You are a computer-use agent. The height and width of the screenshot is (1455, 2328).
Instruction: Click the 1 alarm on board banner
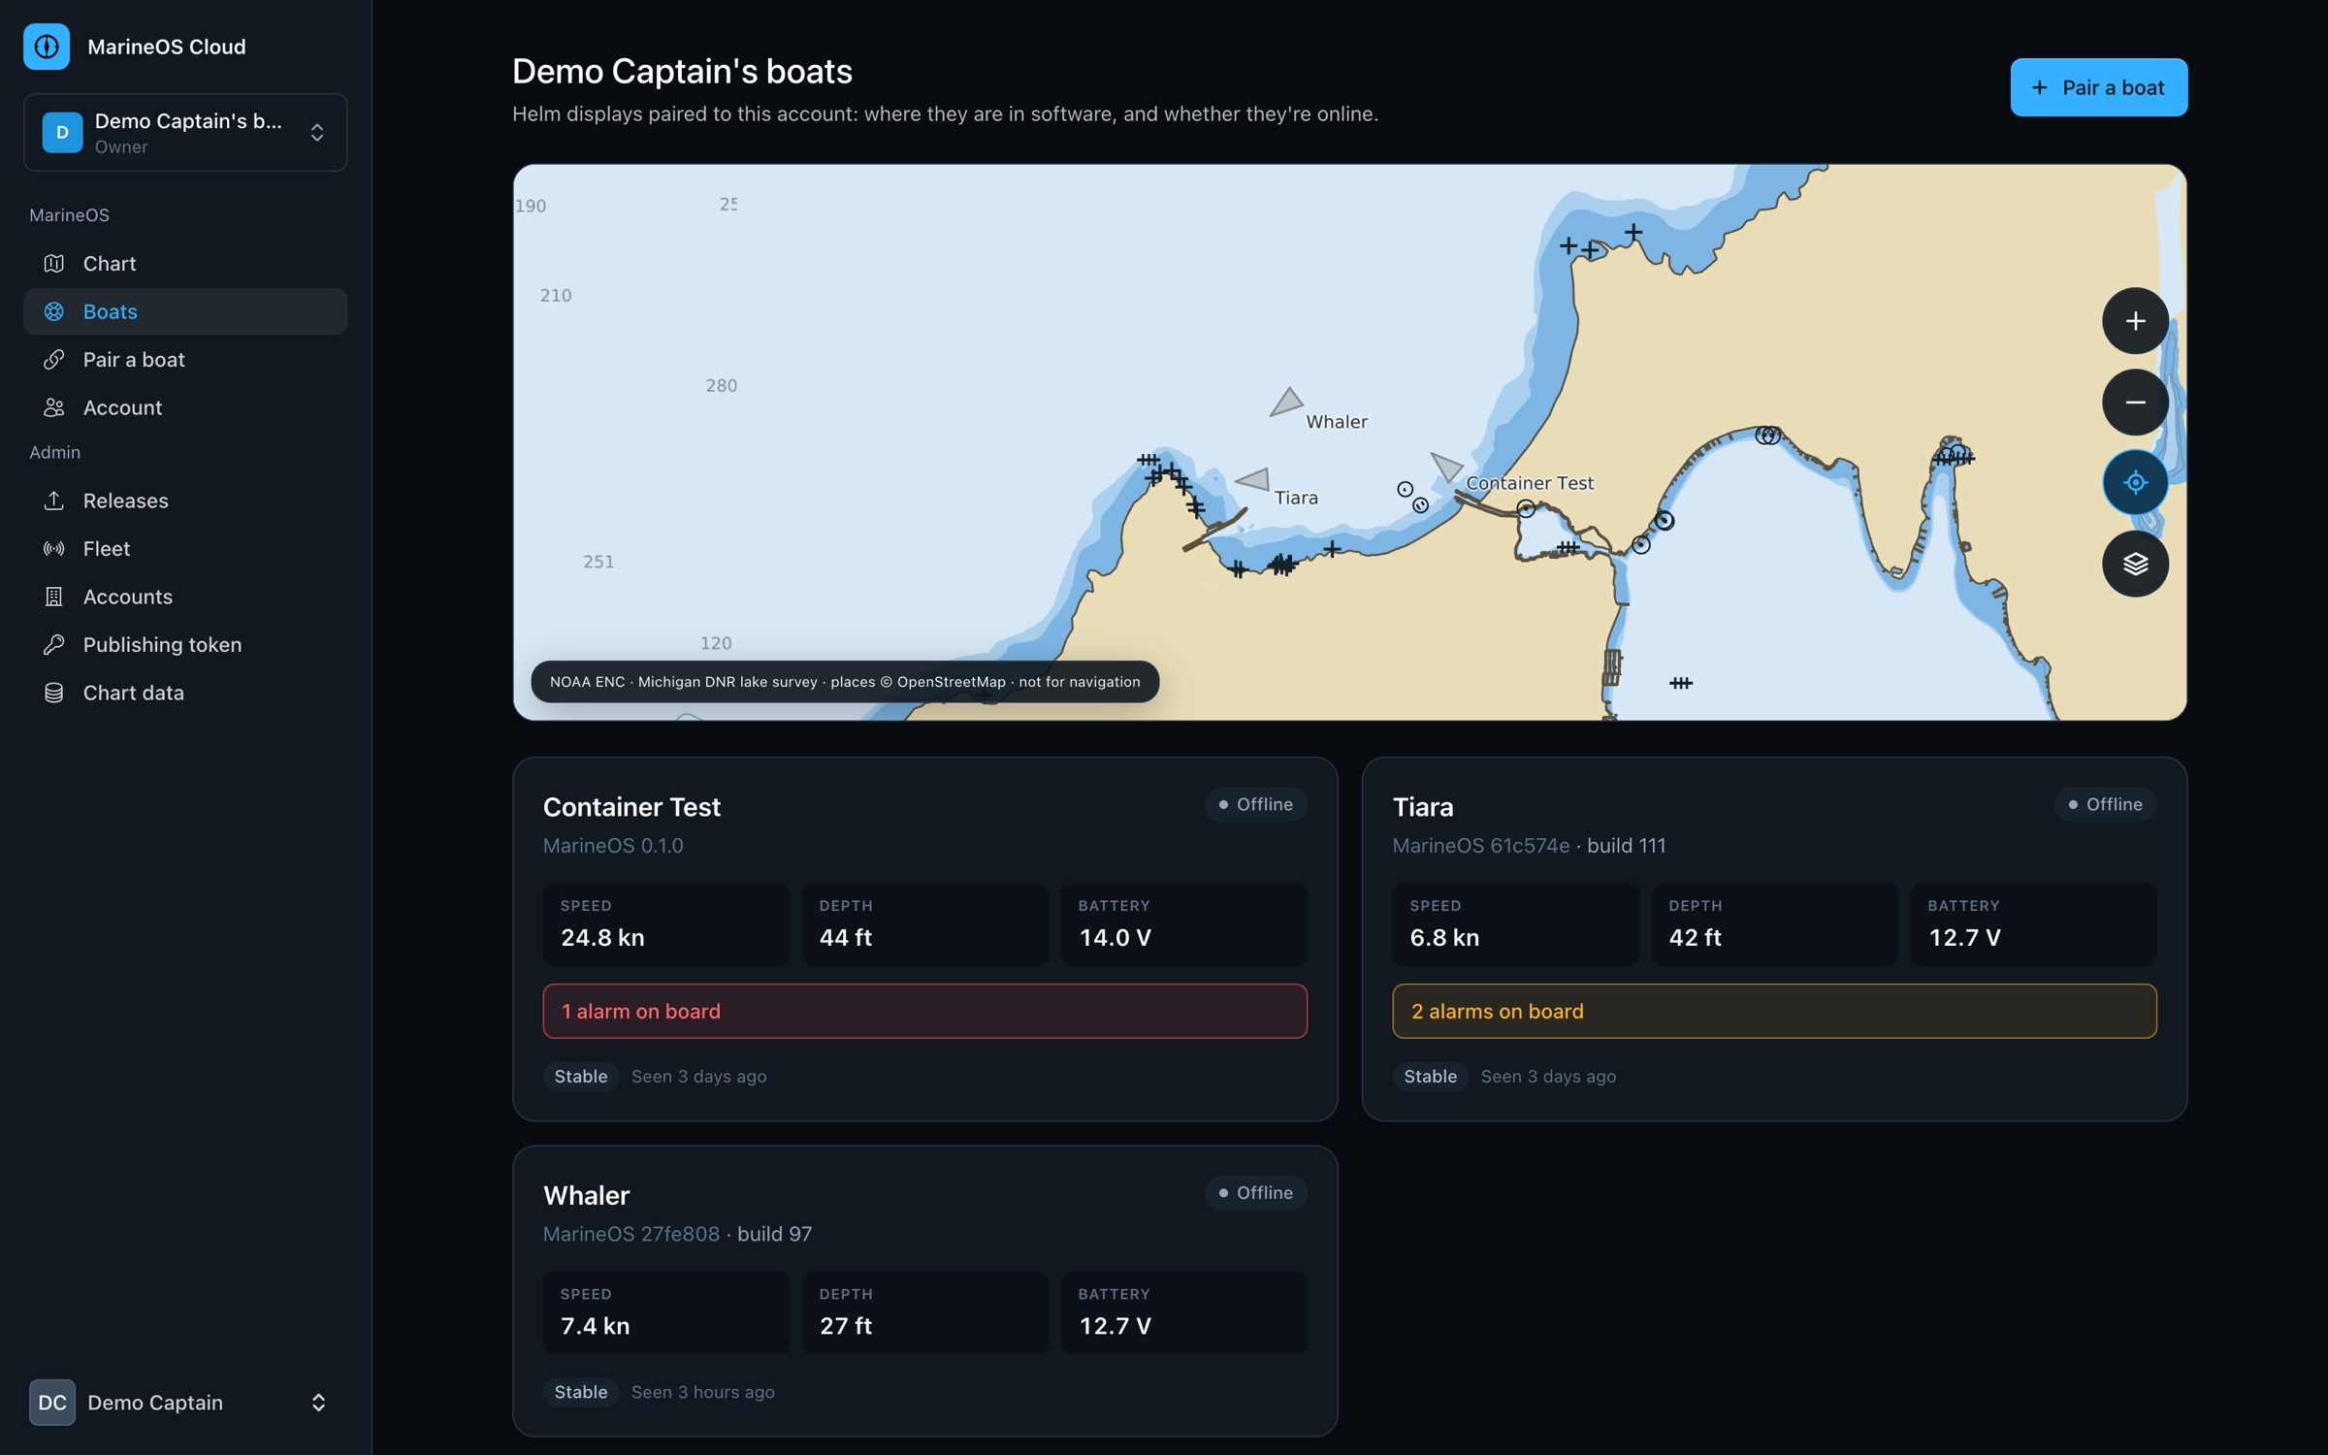tap(924, 1011)
